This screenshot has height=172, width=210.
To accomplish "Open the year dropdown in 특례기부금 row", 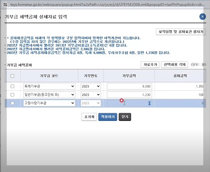I will click(x=91, y=86).
